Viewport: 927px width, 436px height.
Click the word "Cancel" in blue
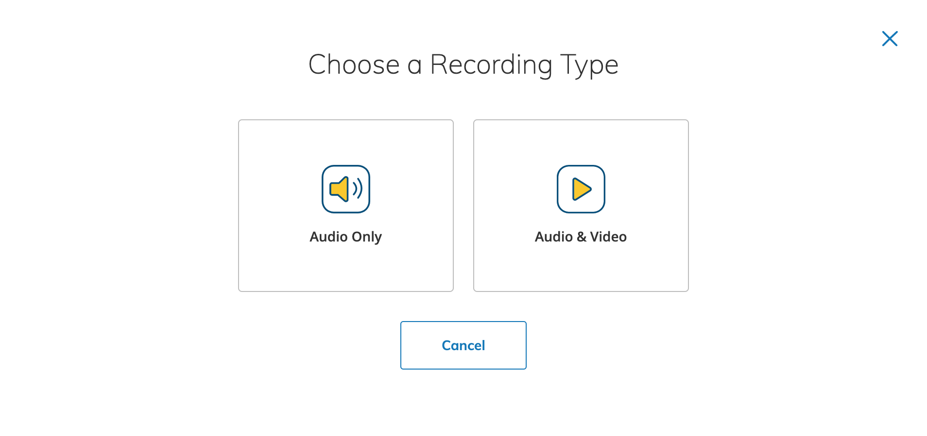(463, 345)
